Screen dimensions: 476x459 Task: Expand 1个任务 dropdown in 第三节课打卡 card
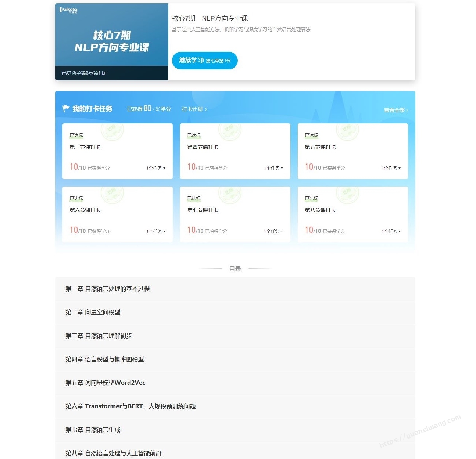pos(156,168)
